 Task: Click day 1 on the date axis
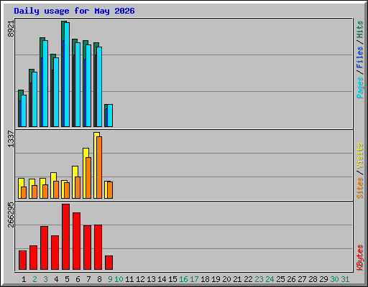pyautogui.click(x=24, y=279)
